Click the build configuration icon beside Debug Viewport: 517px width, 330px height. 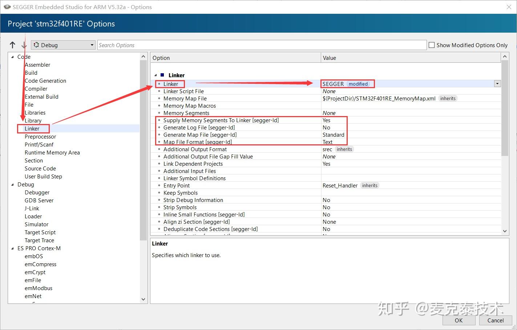tap(36, 45)
